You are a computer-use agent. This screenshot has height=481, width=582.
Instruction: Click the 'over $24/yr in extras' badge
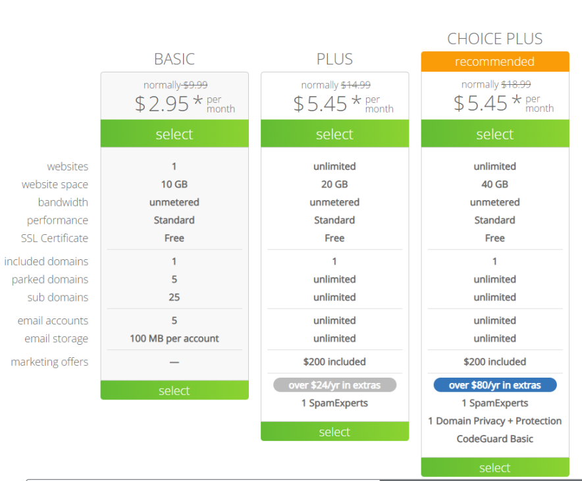[334, 385]
